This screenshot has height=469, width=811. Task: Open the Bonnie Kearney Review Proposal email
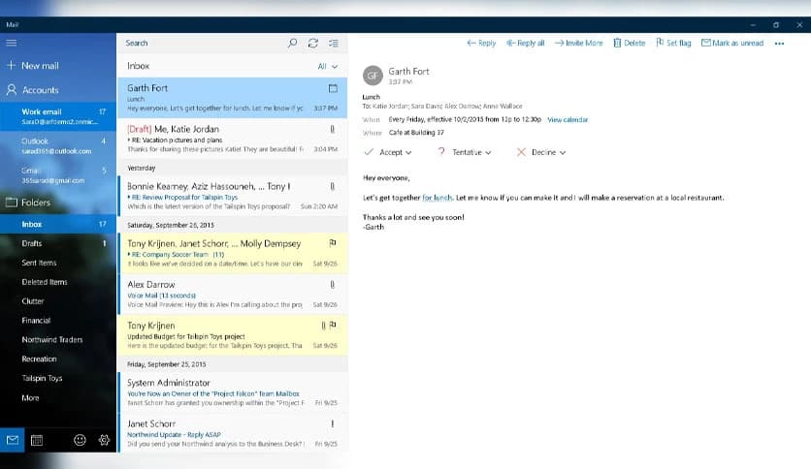click(x=233, y=196)
